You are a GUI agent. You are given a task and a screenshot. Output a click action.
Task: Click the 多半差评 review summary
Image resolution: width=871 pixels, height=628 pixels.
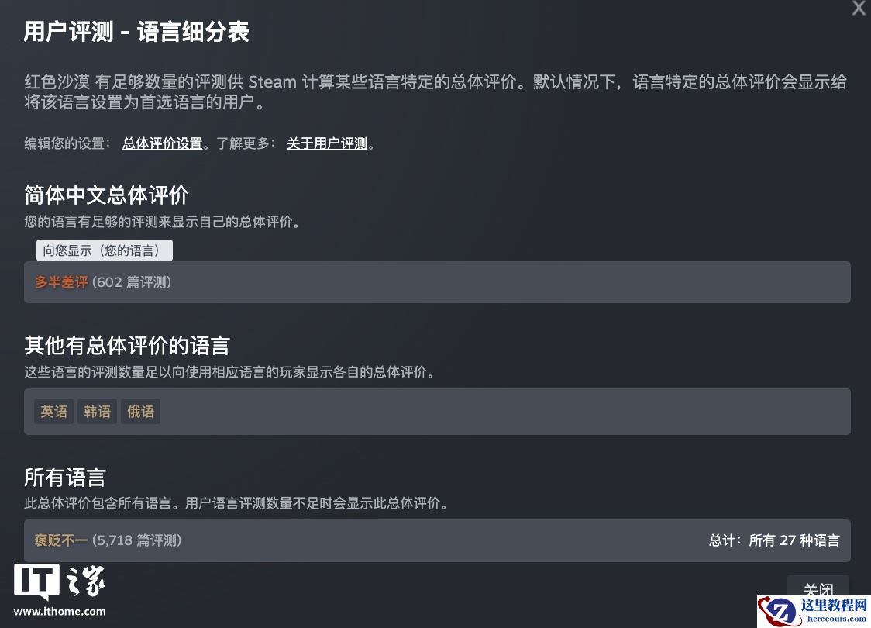(x=61, y=282)
